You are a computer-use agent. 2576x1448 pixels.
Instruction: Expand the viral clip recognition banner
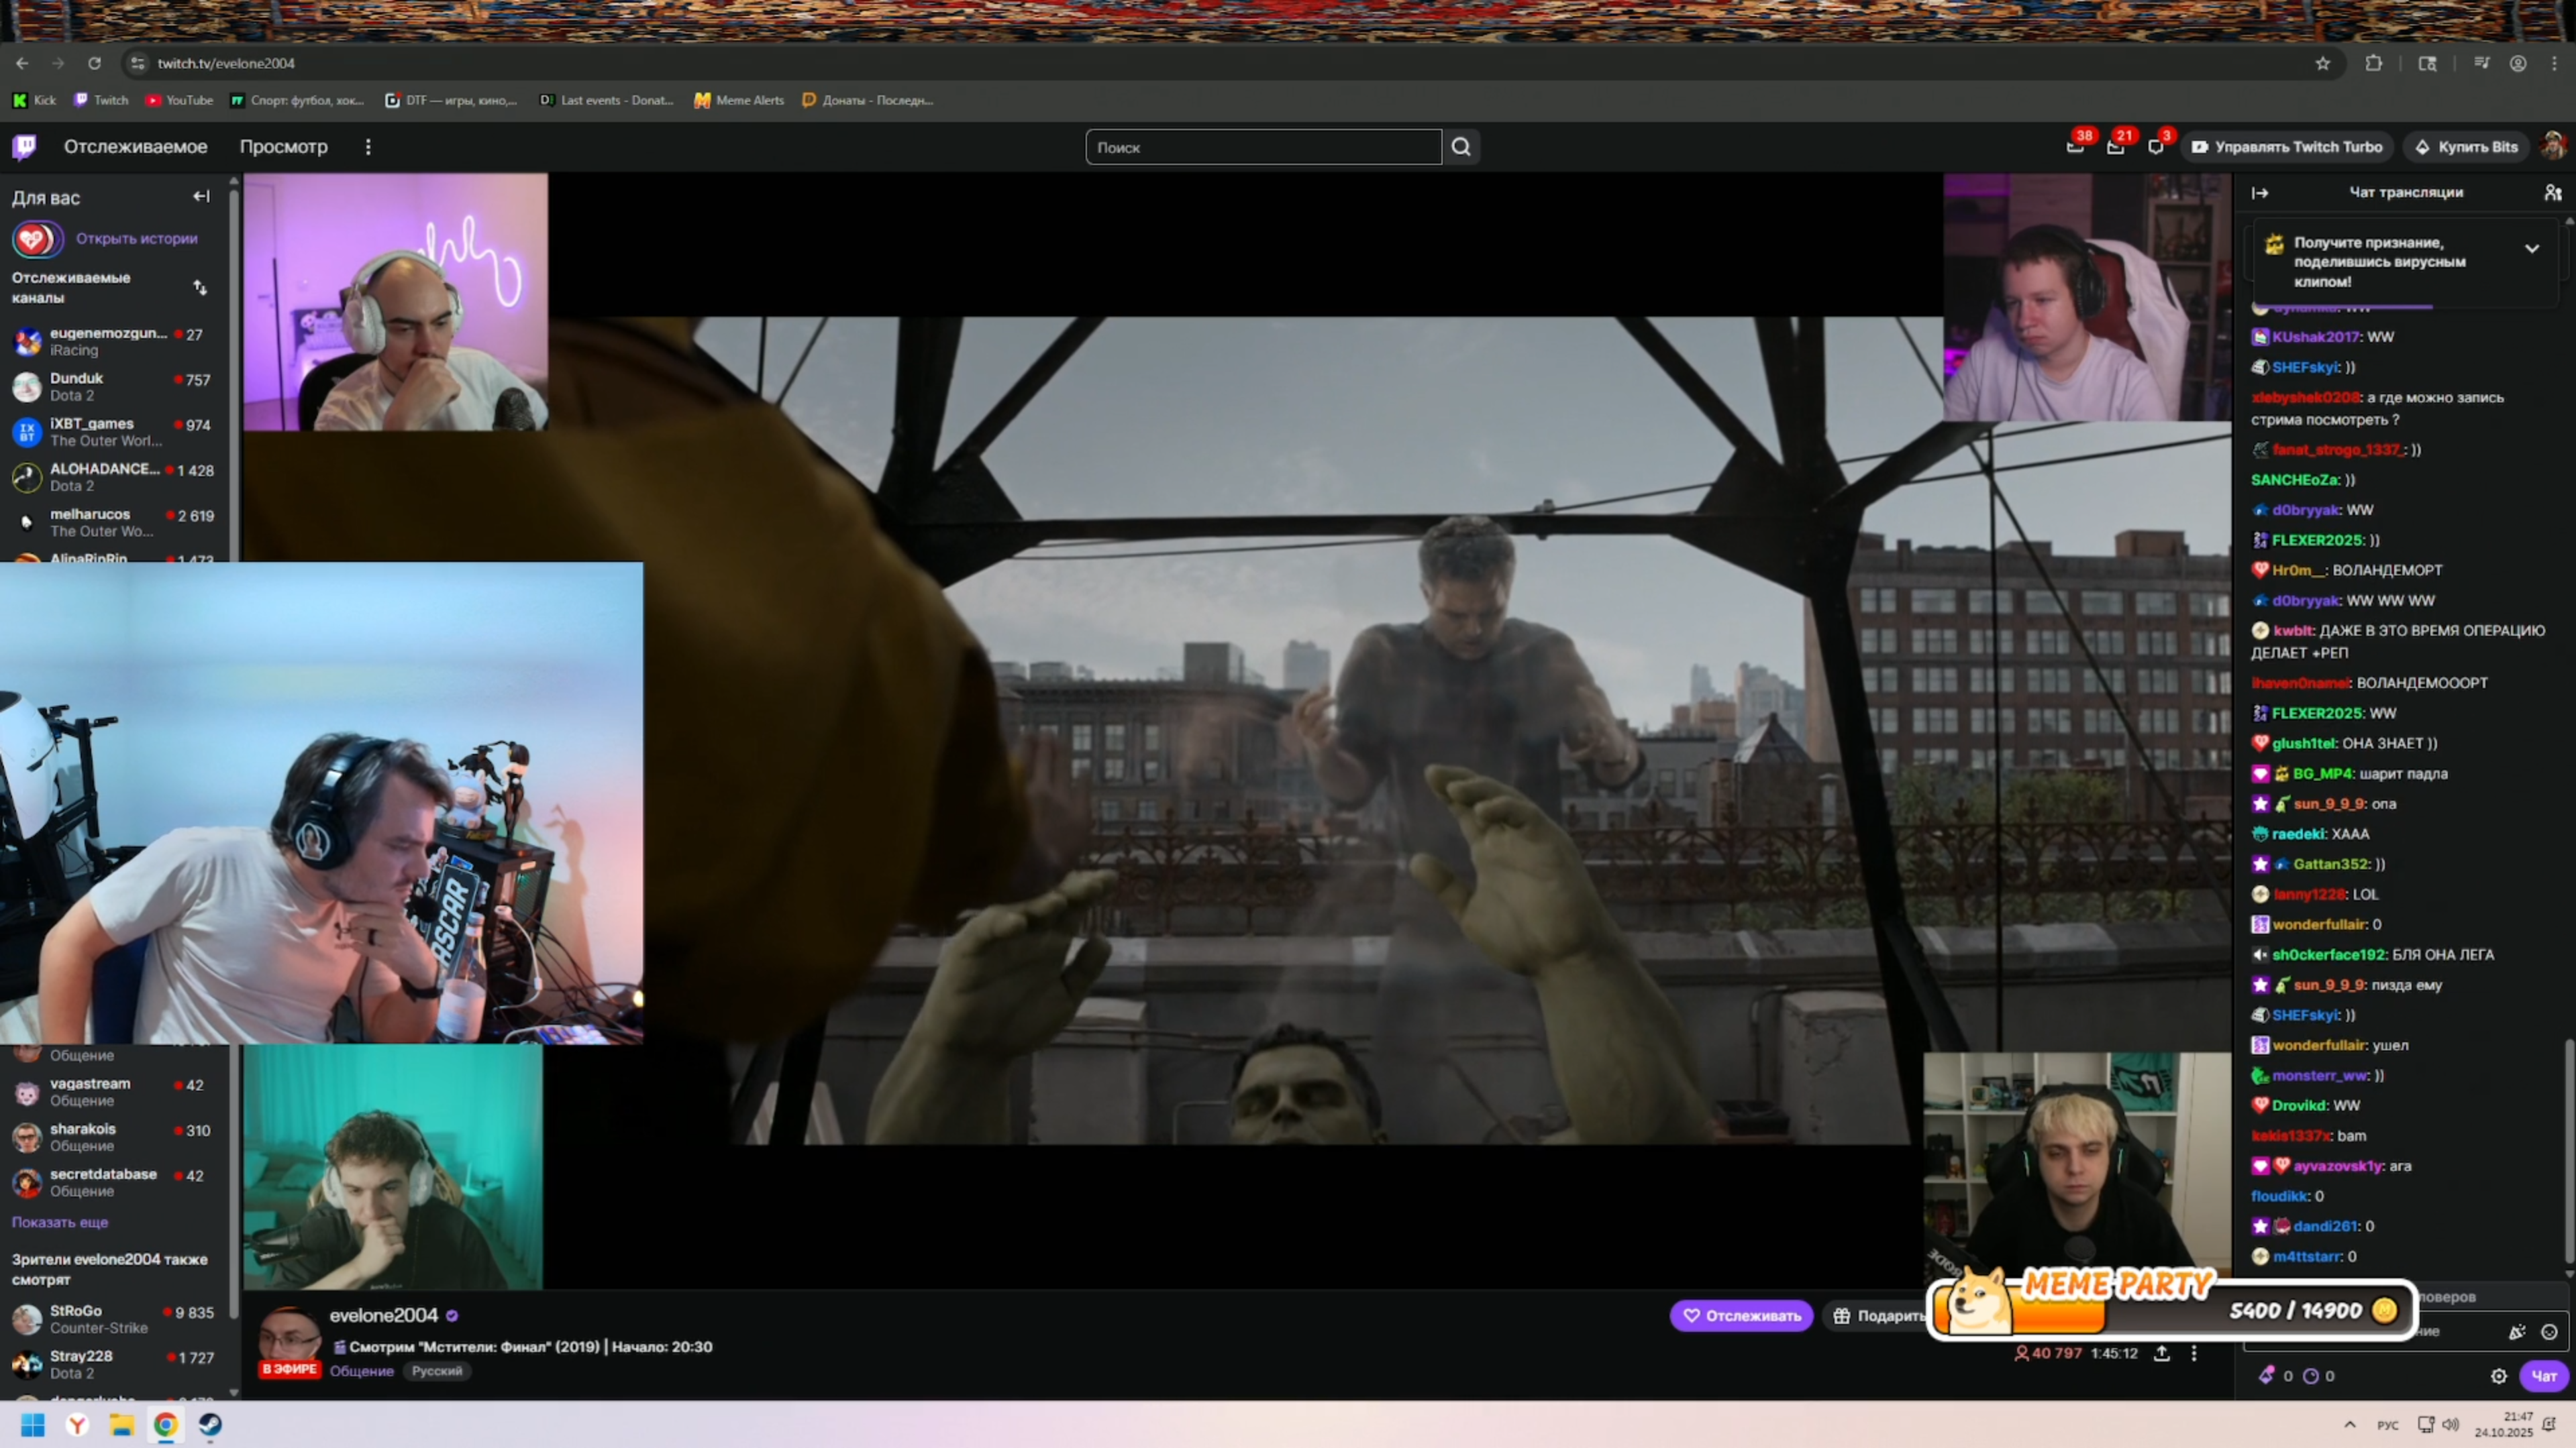click(x=2531, y=249)
